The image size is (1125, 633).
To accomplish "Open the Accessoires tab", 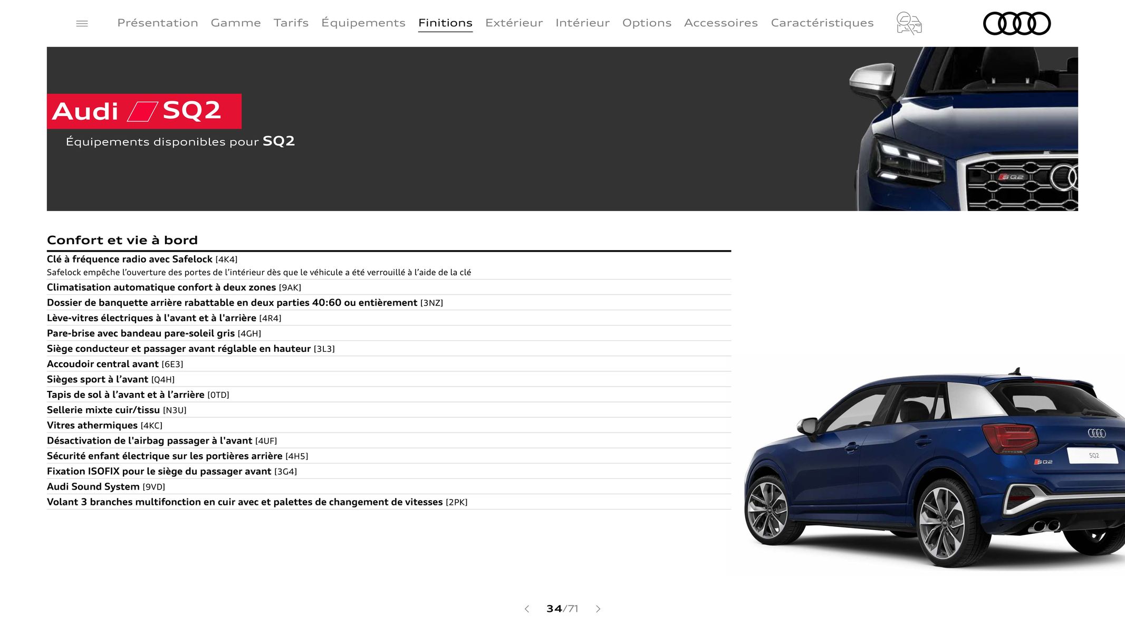I will pos(721,23).
